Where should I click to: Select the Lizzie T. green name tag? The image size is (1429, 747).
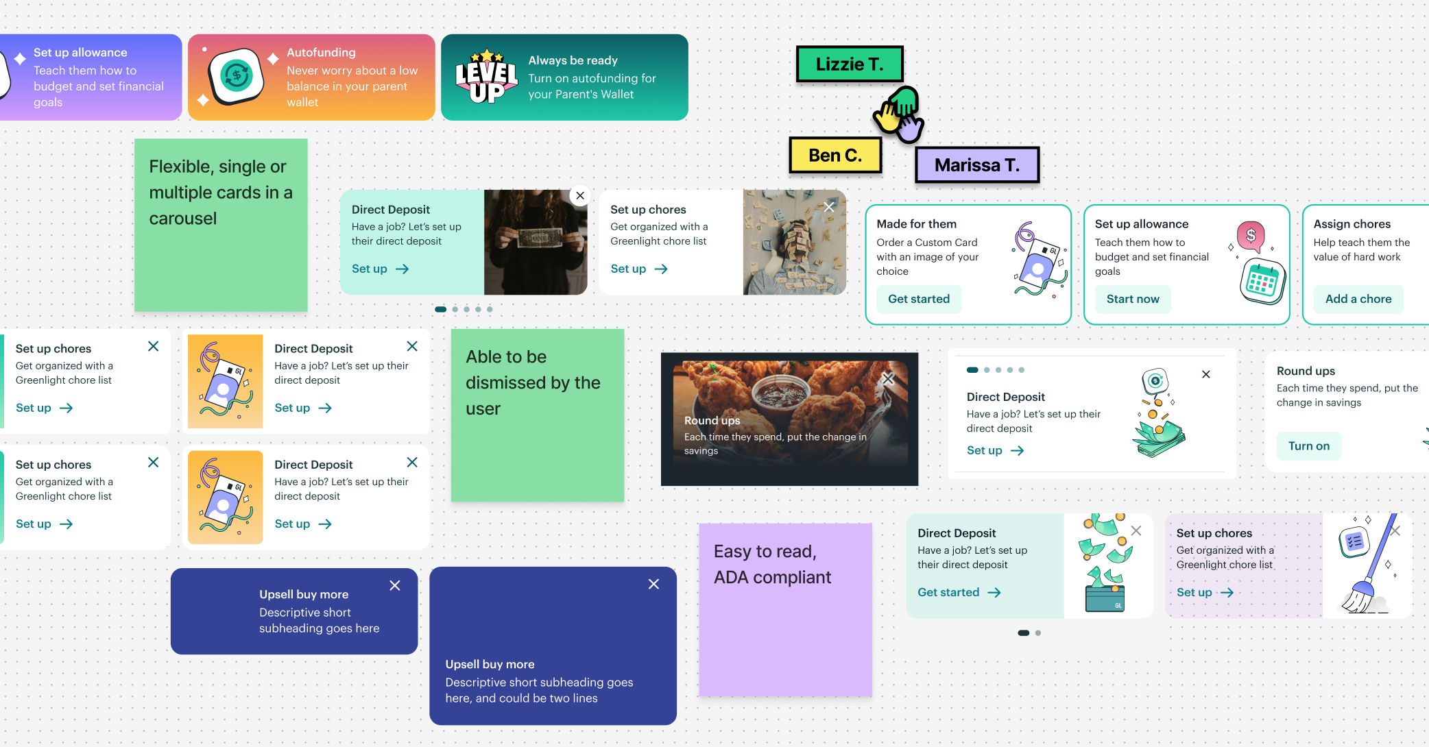point(849,64)
